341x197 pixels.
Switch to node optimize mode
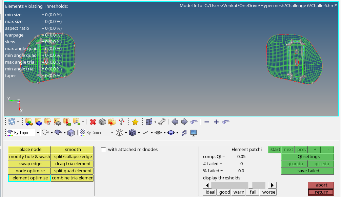pyautogui.click(x=29, y=171)
